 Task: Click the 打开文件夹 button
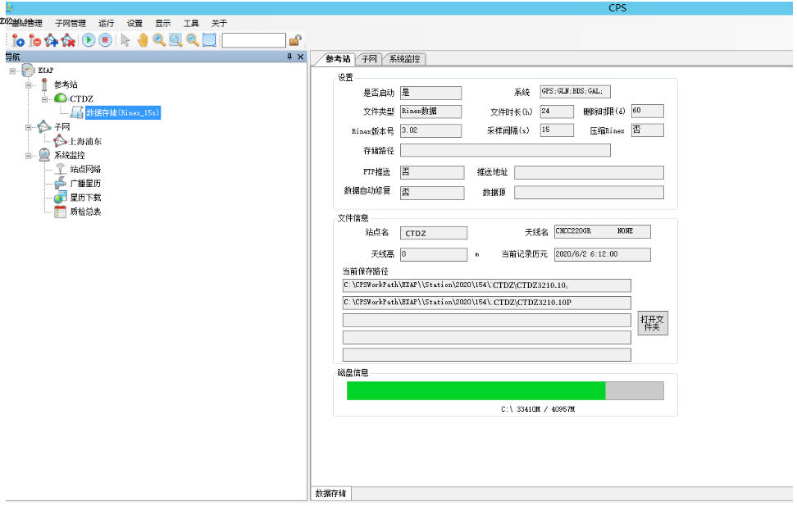click(x=653, y=323)
